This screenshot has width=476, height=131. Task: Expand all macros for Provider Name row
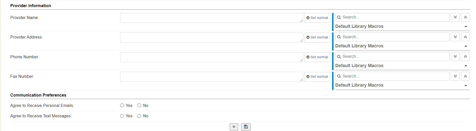point(455,17)
